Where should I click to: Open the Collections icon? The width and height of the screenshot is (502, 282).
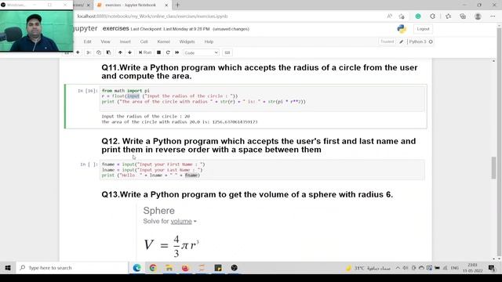click(463, 16)
